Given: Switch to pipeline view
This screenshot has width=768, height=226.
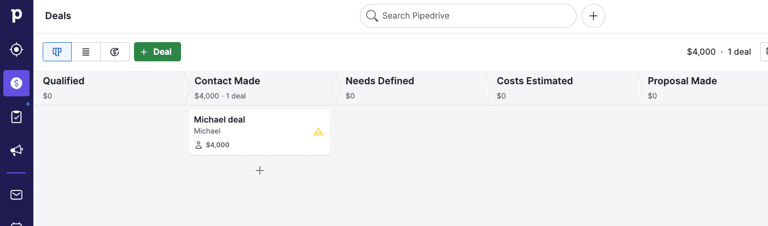Looking at the screenshot, I should [57, 52].
